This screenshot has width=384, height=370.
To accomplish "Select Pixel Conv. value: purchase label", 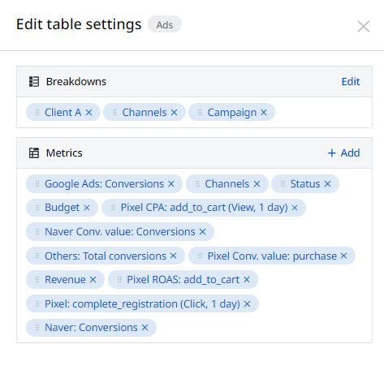I will [272, 256].
